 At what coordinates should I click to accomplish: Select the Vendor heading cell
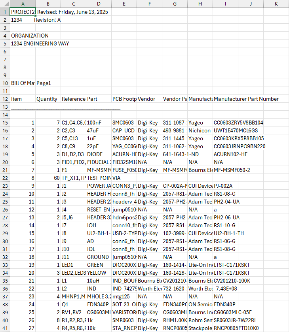point(149,99)
